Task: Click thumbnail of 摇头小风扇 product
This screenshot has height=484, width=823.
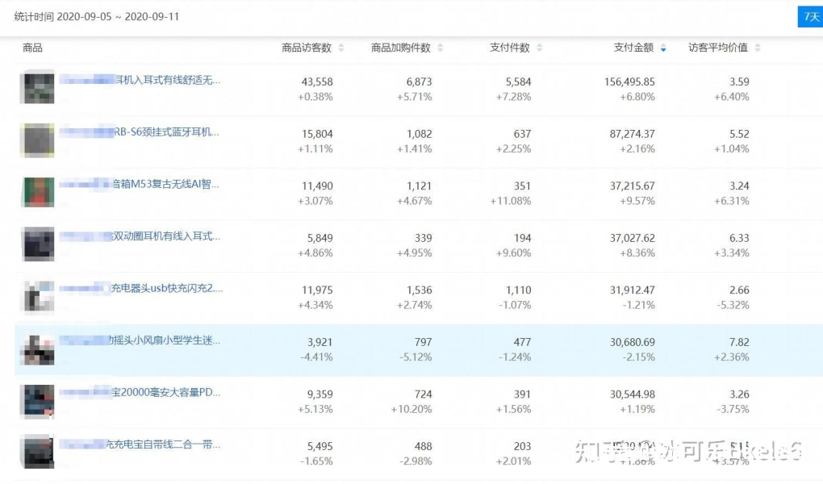Action: point(38,348)
